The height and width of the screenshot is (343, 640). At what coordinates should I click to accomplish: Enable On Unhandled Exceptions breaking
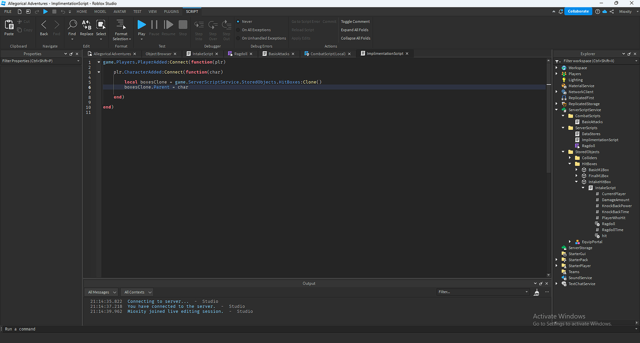pyautogui.click(x=241, y=38)
